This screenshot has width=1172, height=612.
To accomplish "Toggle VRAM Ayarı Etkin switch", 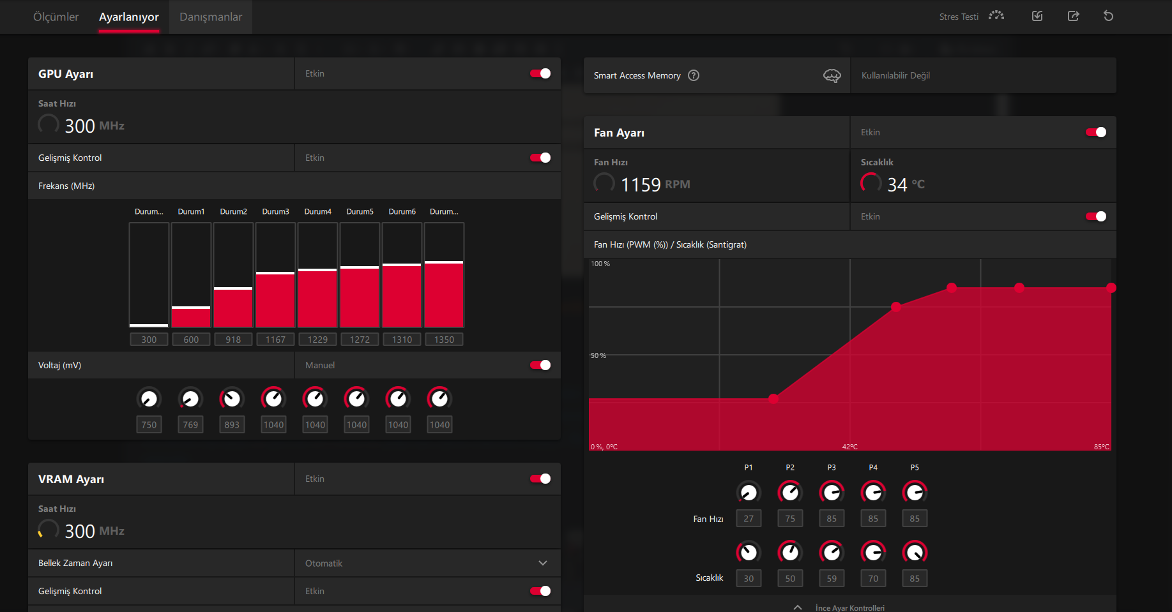I will pos(540,479).
